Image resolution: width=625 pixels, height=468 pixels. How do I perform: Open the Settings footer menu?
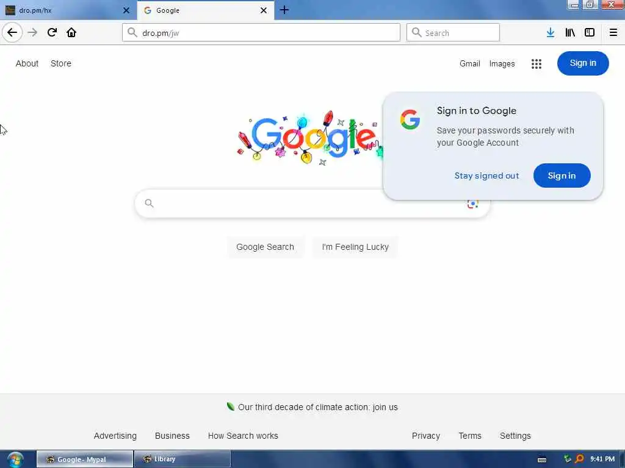tap(515, 436)
